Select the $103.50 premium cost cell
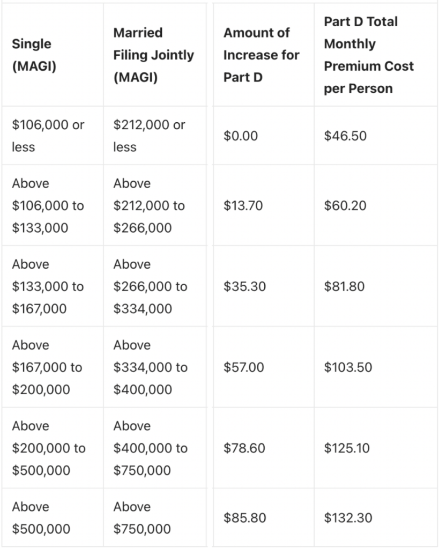Image resolution: width=439 pixels, height=549 pixels. tap(348, 367)
